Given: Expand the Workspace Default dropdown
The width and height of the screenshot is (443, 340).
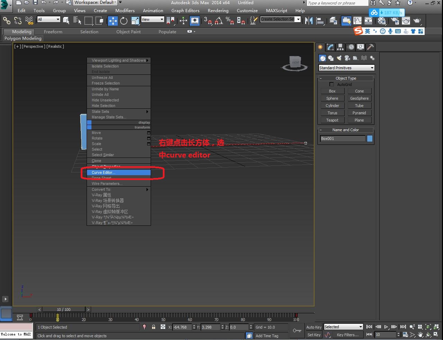Looking at the screenshot, I should [96, 2].
